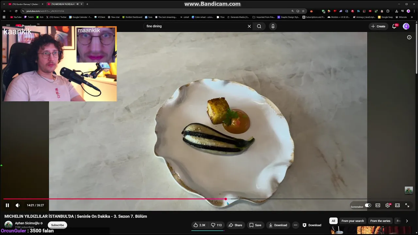Open the suggested video thumbnail at player edge
Viewport: 418px width, 235px height.
[409, 190]
